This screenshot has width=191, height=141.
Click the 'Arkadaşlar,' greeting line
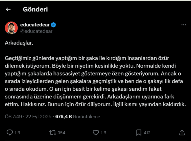(x=19, y=43)
